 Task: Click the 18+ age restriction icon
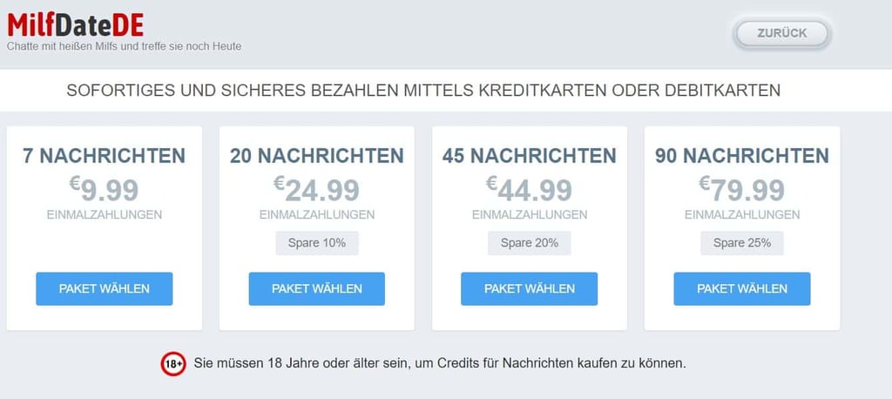click(x=173, y=363)
